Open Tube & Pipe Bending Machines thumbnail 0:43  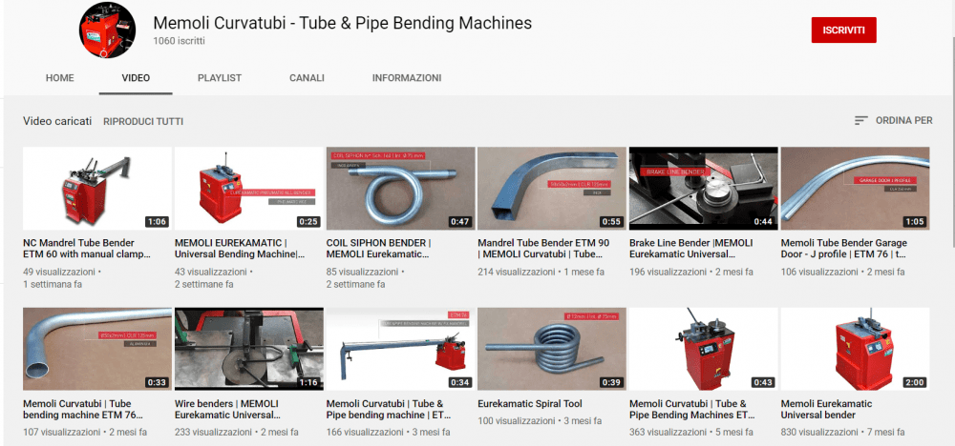pos(704,349)
